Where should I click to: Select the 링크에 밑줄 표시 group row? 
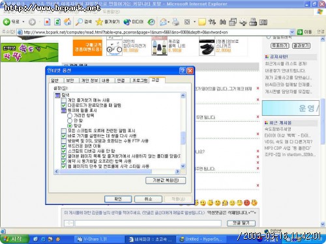coord(79,111)
